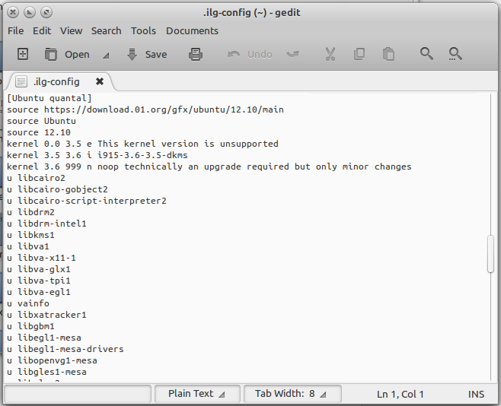Open the Tools menu

click(143, 31)
